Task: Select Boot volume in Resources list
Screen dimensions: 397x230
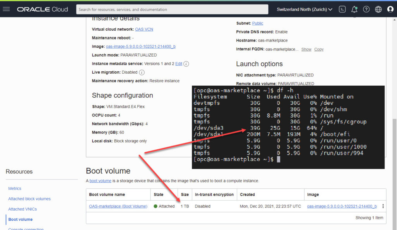Action: pyautogui.click(x=21, y=220)
